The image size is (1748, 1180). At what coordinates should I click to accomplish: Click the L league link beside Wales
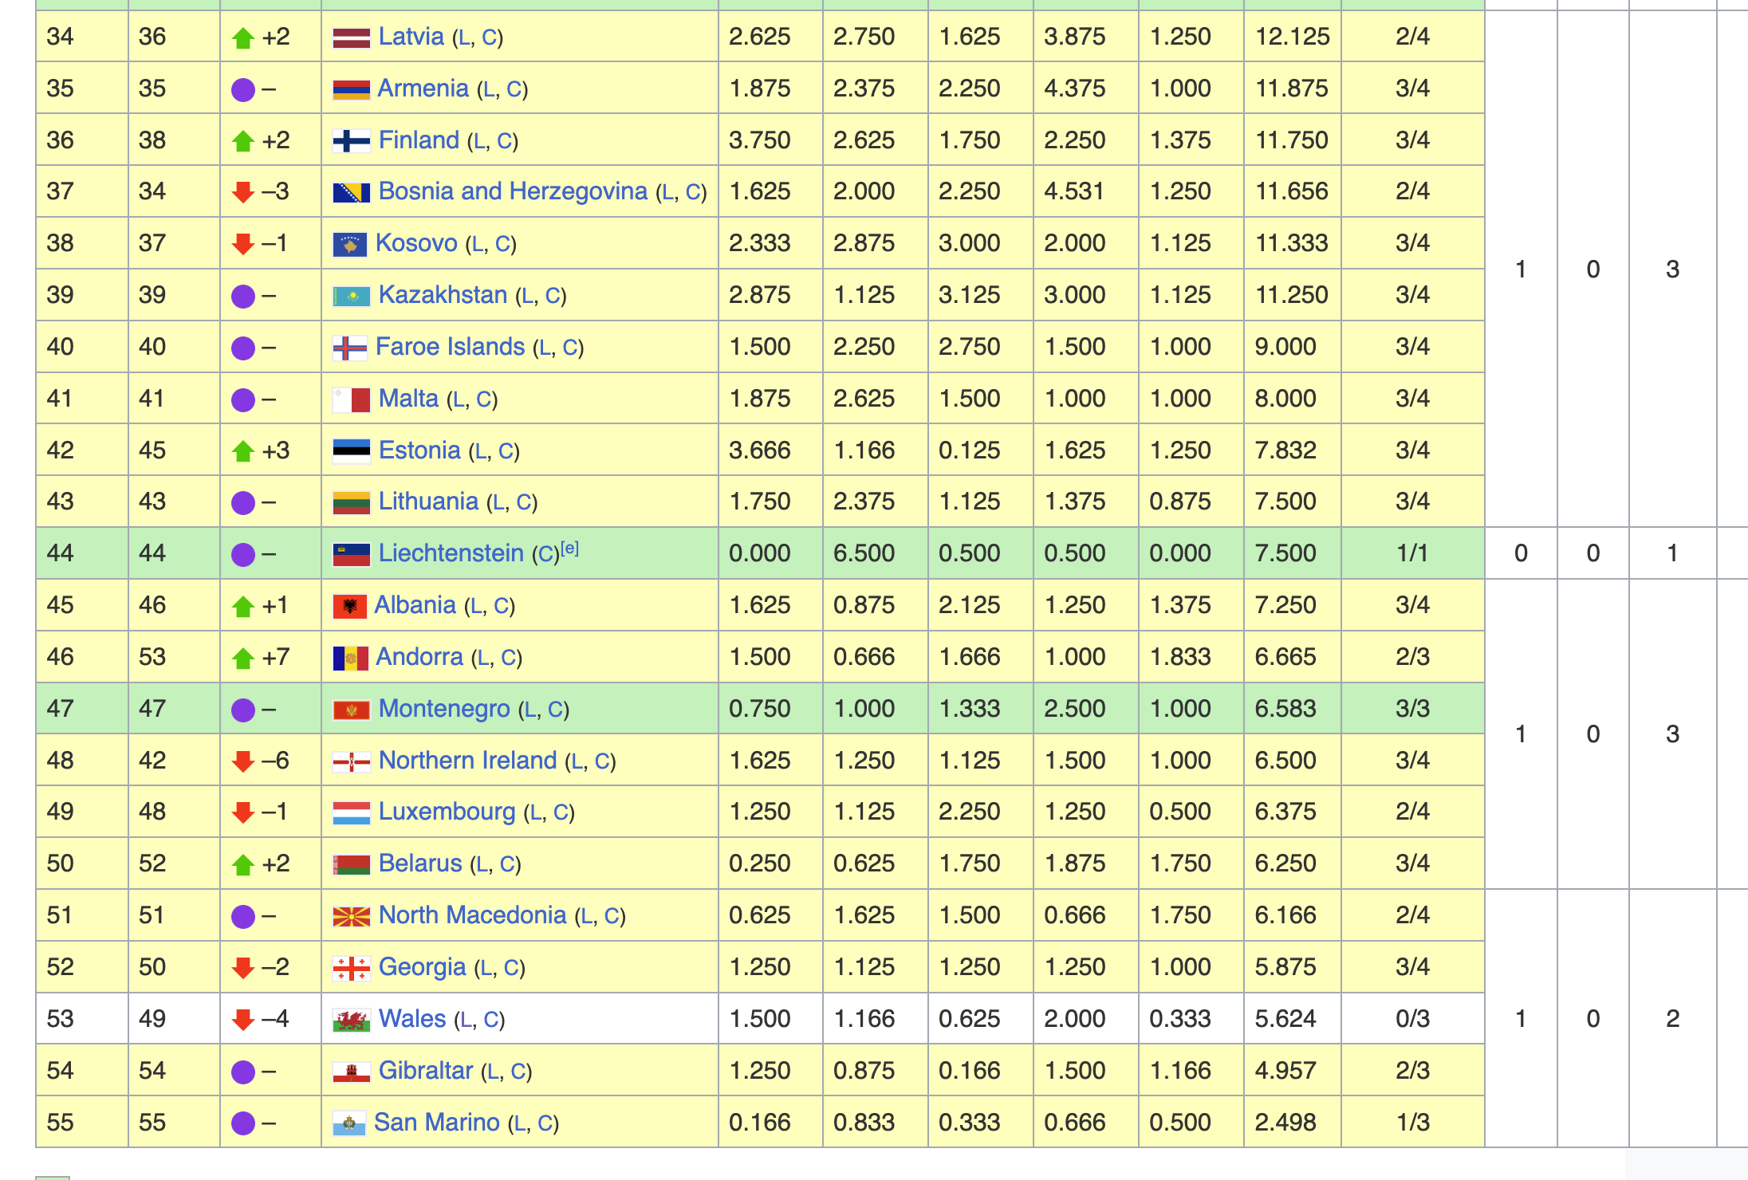pyautogui.click(x=466, y=1020)
